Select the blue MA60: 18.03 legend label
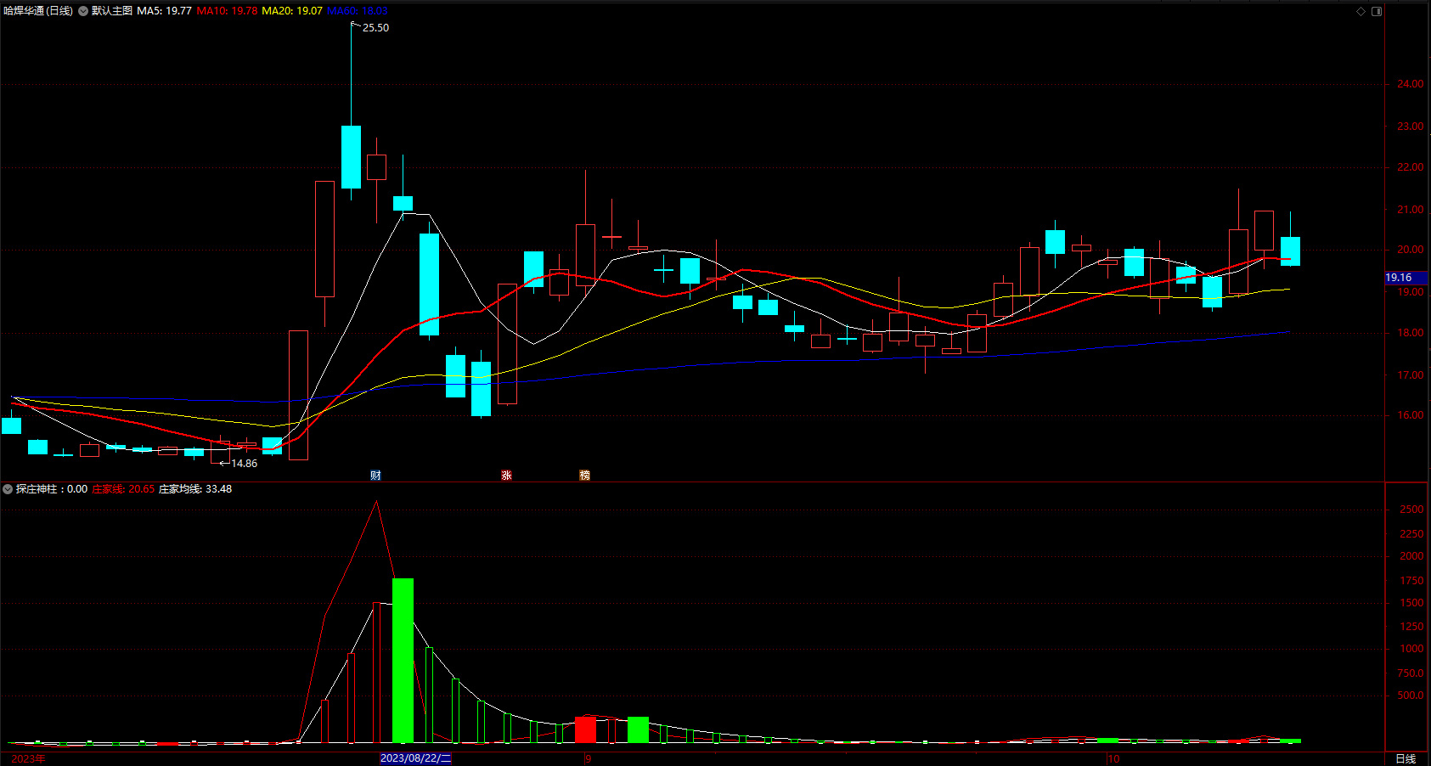1431x766 pixels. [x=357, y=11]
